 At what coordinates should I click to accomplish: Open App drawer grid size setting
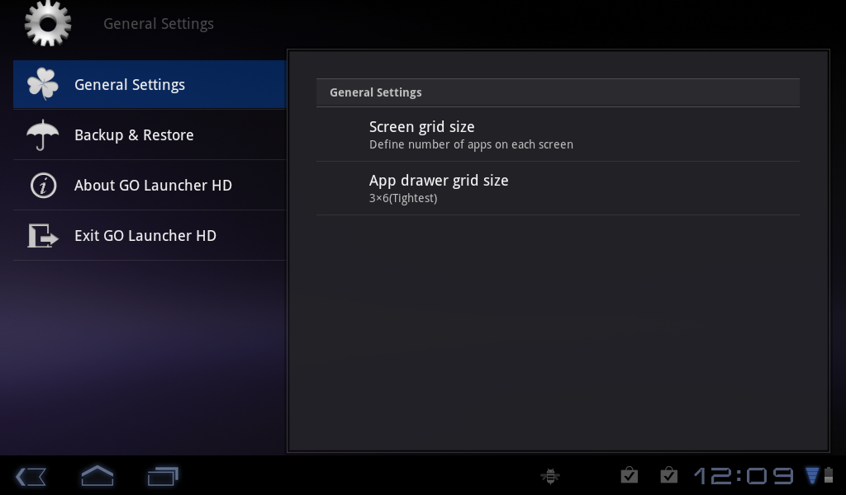pyautogui.click(x=558, y=188)
